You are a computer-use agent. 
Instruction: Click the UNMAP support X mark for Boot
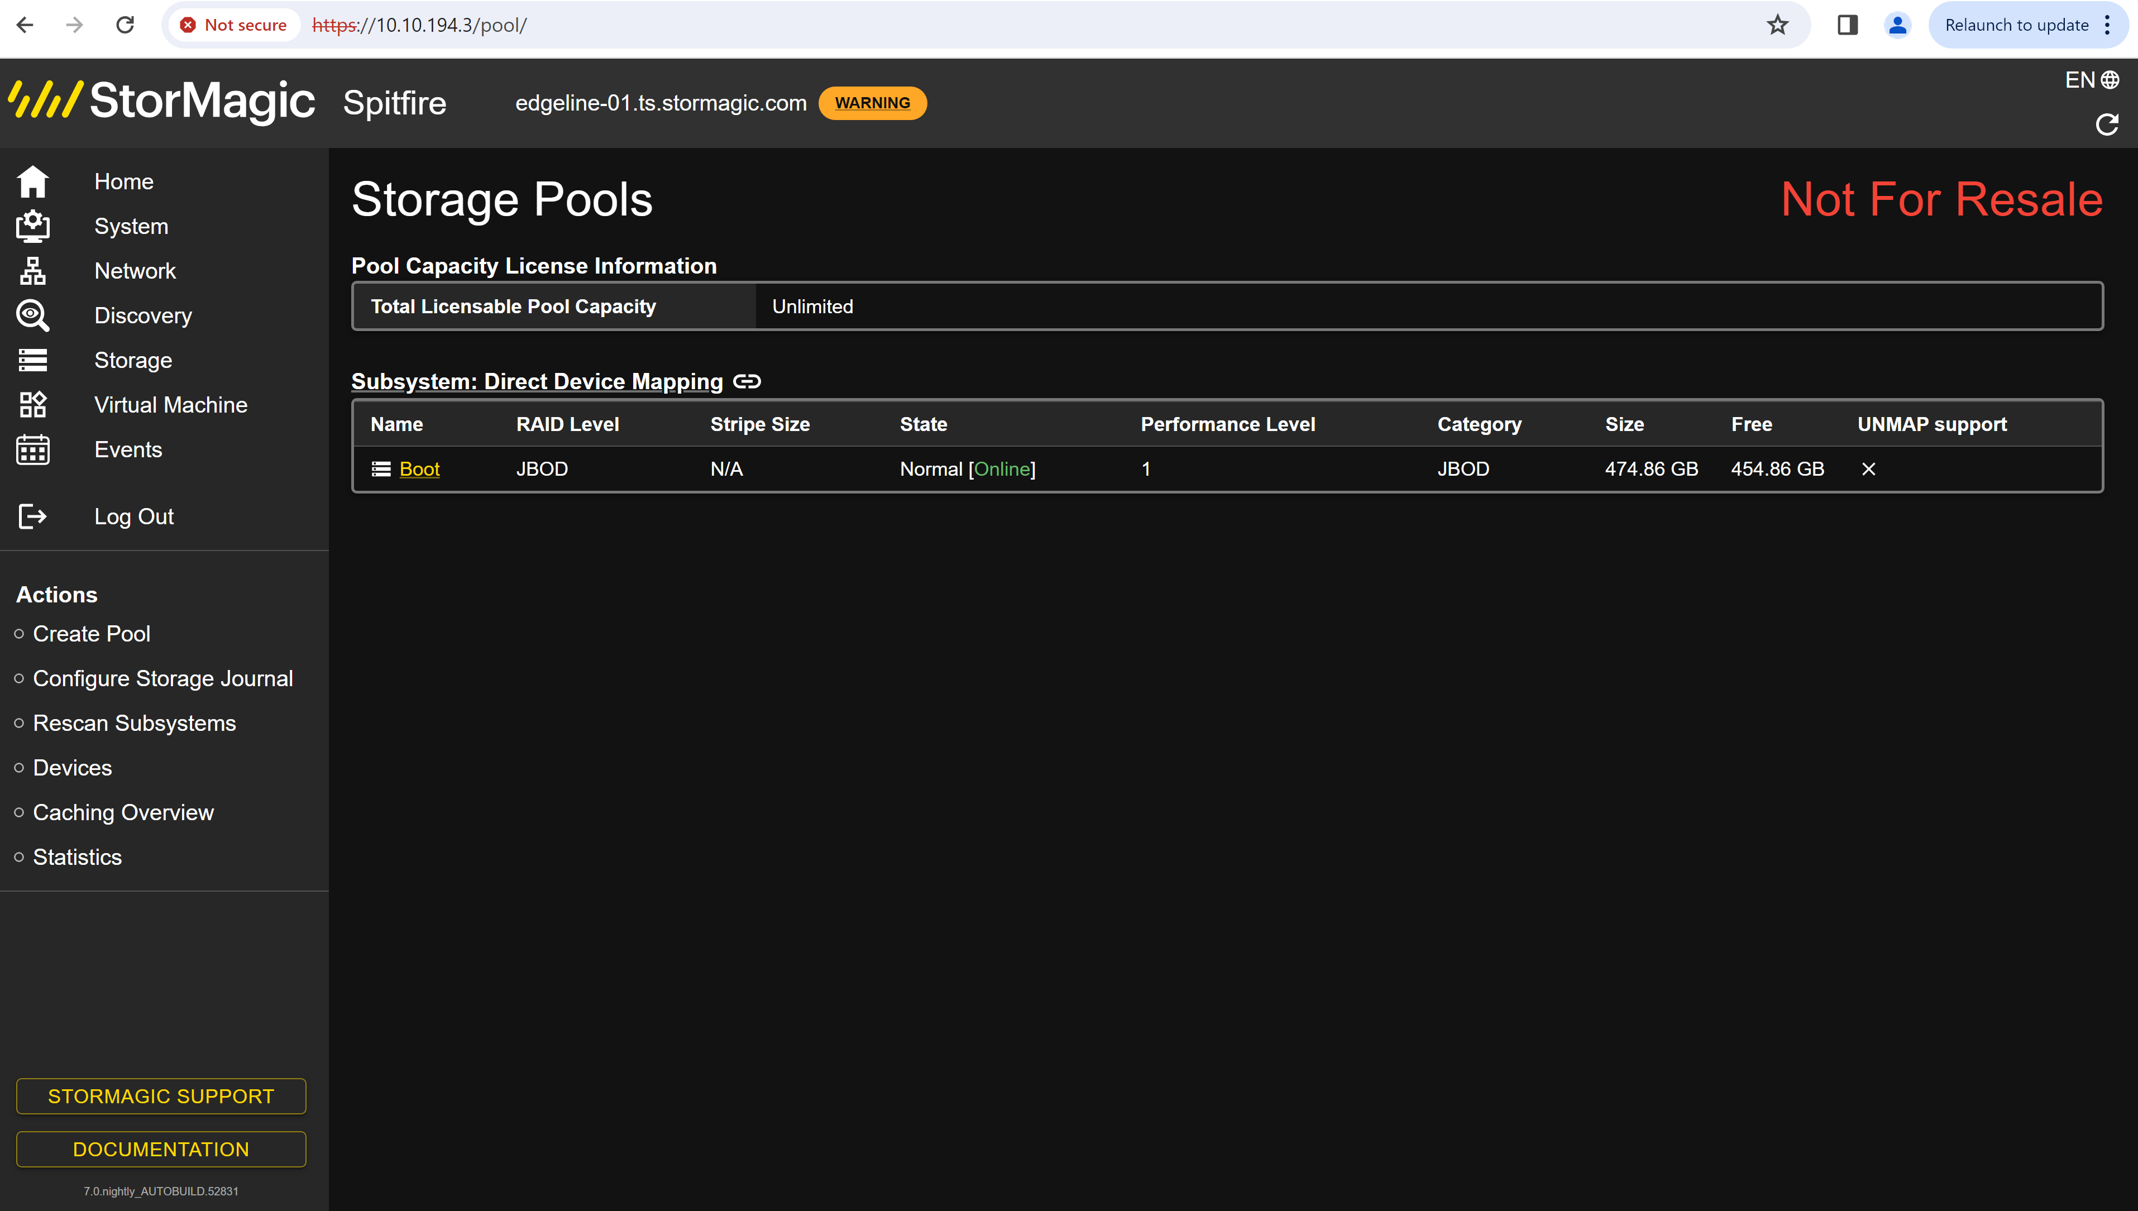coord(1868,469)
